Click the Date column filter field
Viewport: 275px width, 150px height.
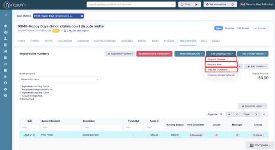(30, 127)
